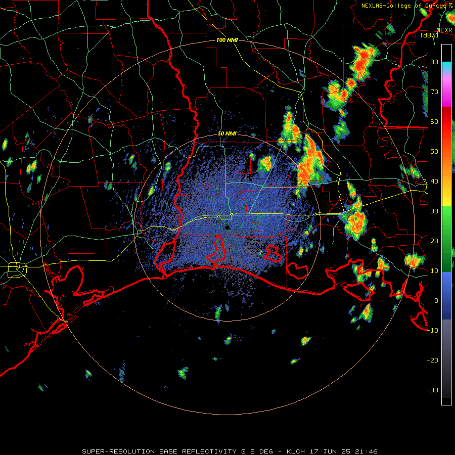
Task: Click the -10 dBZ scale value
Action: (x=432, y=331)
